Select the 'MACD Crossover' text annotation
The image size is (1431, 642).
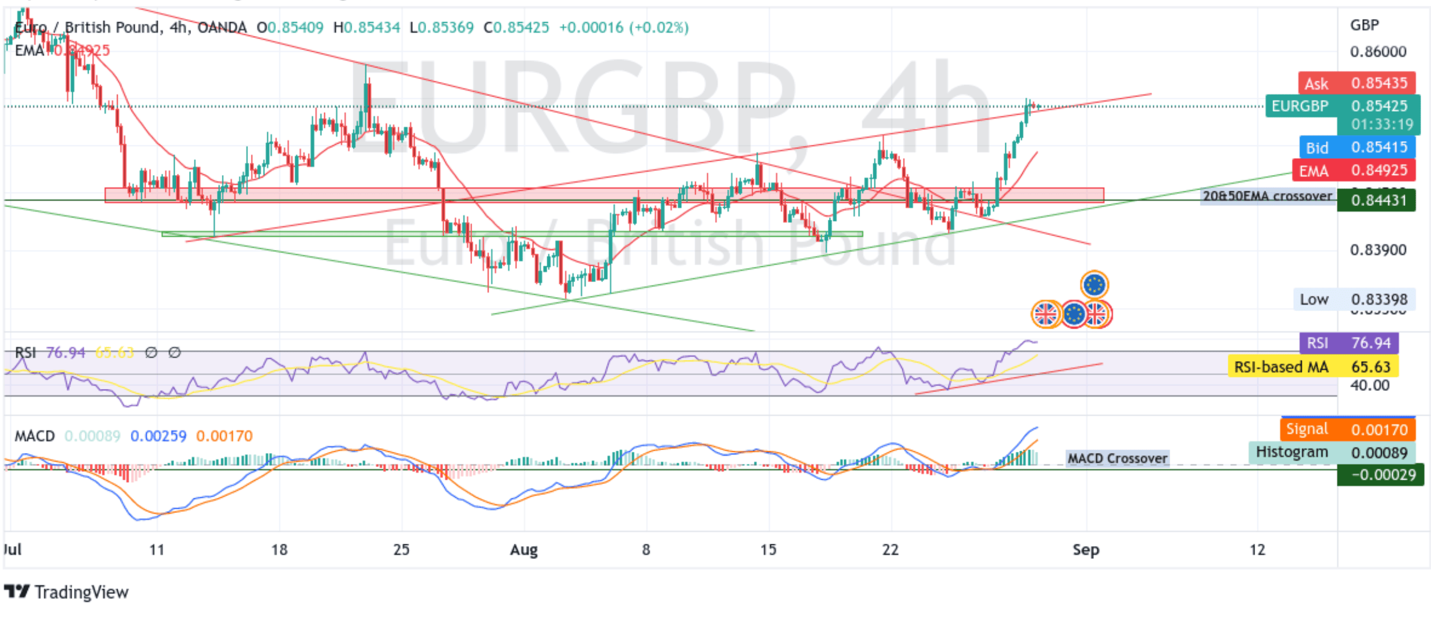click(x=1117, y=459)
